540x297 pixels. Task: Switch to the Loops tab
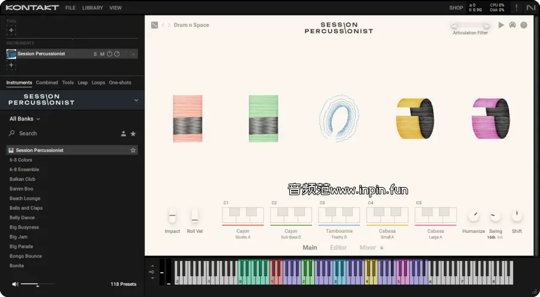(98, 83)
